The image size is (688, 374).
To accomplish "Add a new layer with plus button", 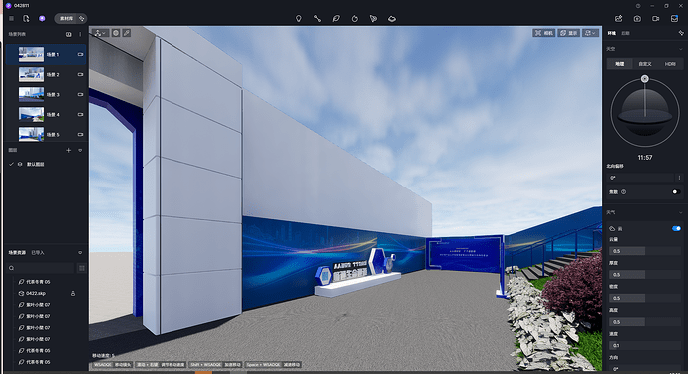I will [x=69, y=151].
